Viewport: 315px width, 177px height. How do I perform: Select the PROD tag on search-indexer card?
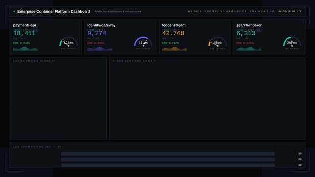pos(241,30)
